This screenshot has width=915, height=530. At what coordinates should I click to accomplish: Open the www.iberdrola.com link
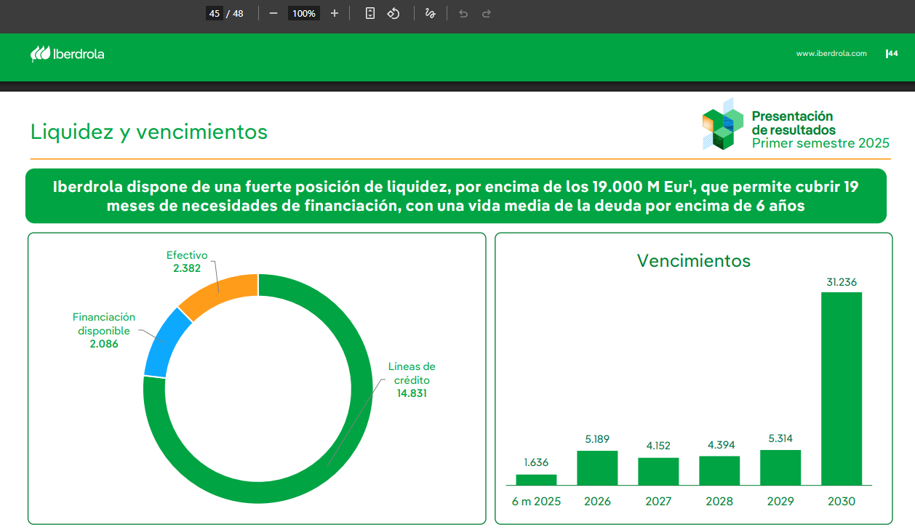(x=831, y=53)
